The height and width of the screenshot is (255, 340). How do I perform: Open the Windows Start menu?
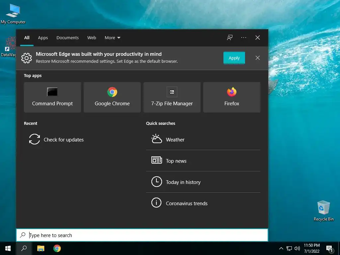point(8,248)
